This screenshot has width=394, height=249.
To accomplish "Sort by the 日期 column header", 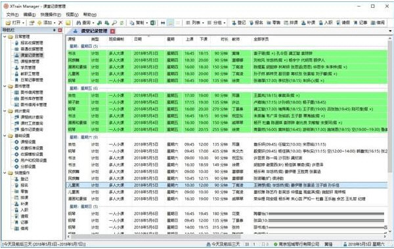I will click(x=138, y=39).
